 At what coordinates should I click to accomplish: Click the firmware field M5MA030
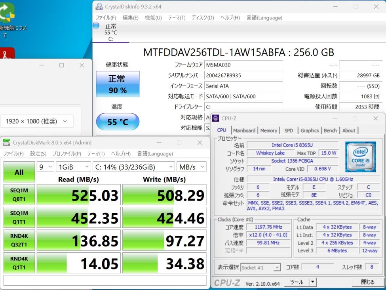243,65
